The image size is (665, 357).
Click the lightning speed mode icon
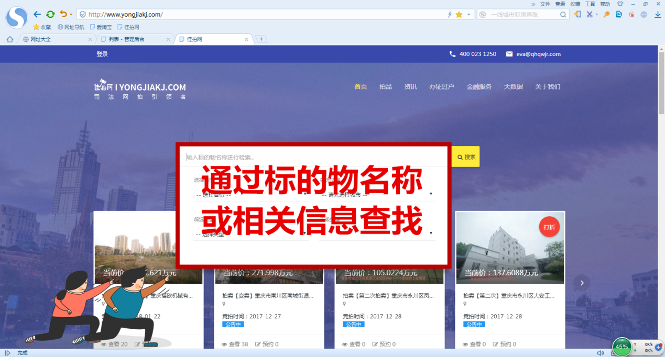point(449,15)
